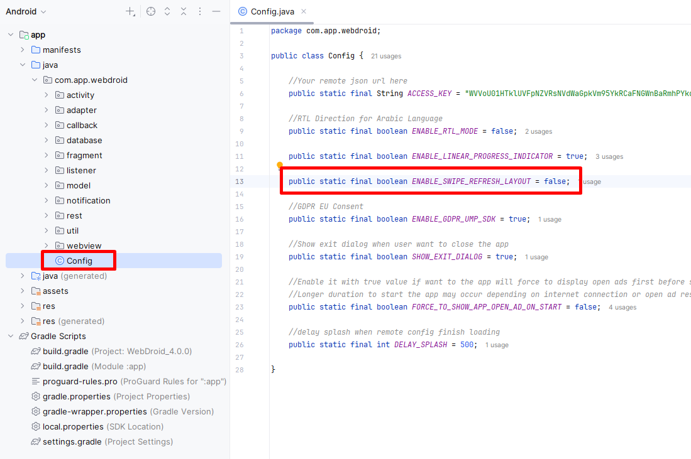The width and height of the screenshot is (691, 459).
Task: Click the false value of ENABLE_SWIPE_REFRESH_LAYOUT
Action: [555, 181]
